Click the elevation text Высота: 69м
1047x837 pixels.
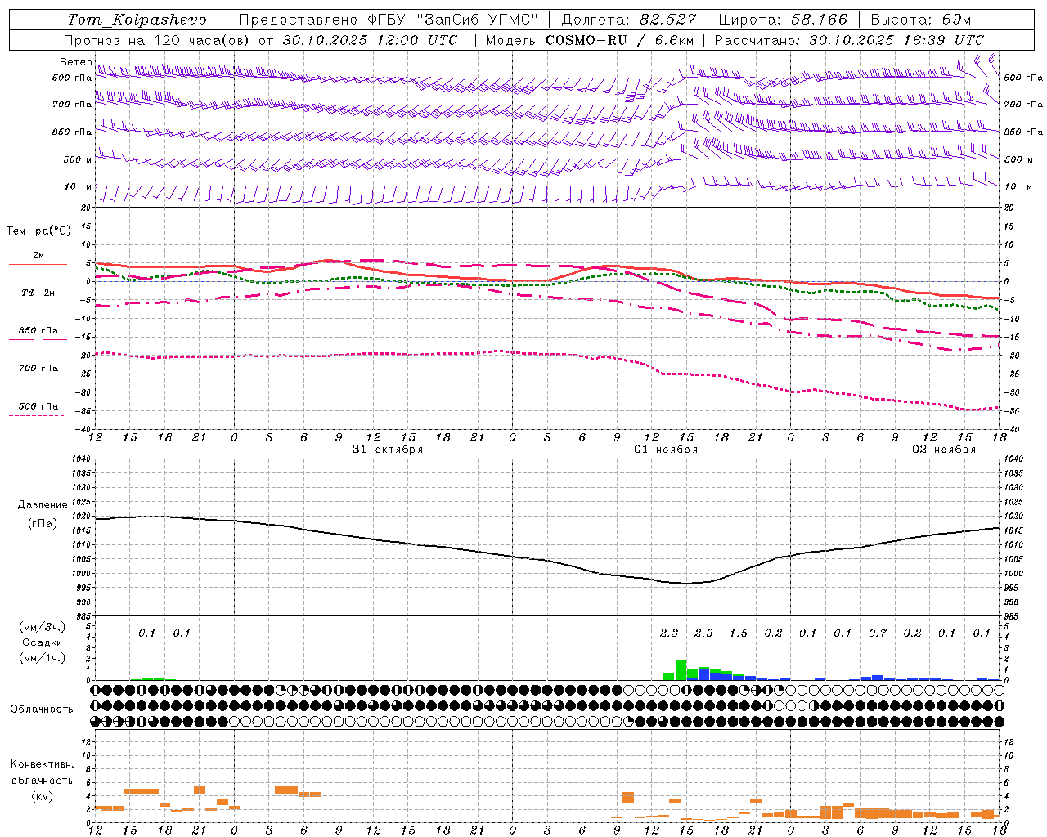pyautogui.click(x=920, y=20)
